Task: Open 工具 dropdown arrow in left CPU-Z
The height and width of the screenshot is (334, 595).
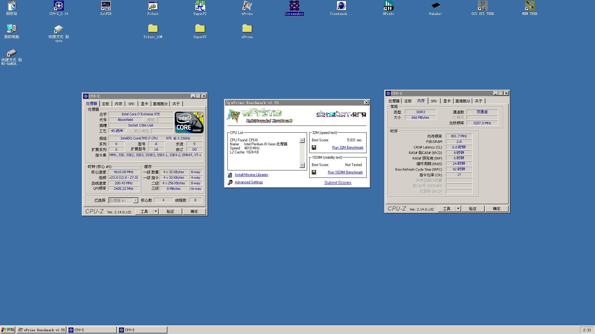Action: (156, 212)
